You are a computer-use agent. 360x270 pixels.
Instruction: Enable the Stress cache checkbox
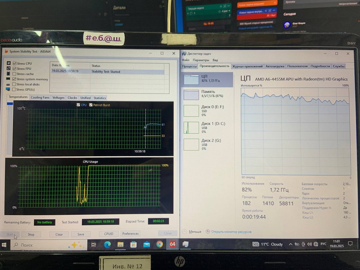(14, 74)
